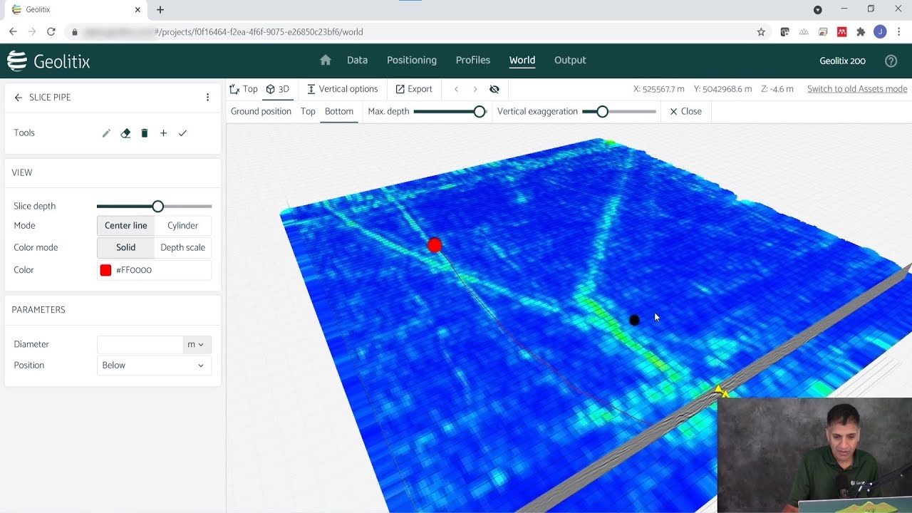Switch to 3D view

[x=278, y=89]
